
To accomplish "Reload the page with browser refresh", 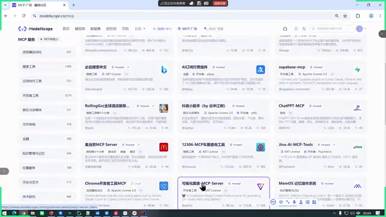I will (x=24, y=16).
